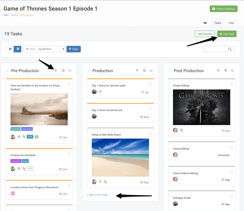
Task: Click the attachment paperclip on King's Landing task
Action: point(24,137)
